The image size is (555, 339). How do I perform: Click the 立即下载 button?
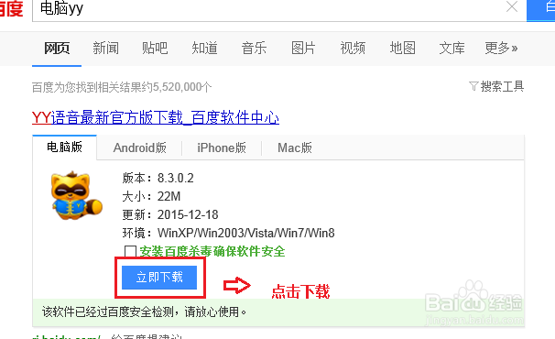(159, 278)
